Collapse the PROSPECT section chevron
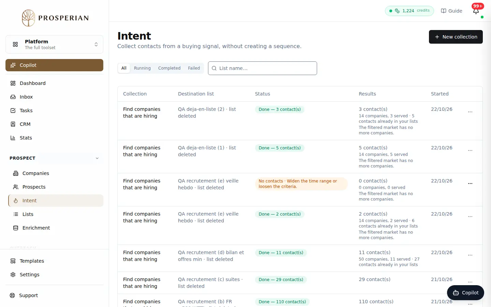The height and width of the screenshot is (307, 491). click(97, 158)
